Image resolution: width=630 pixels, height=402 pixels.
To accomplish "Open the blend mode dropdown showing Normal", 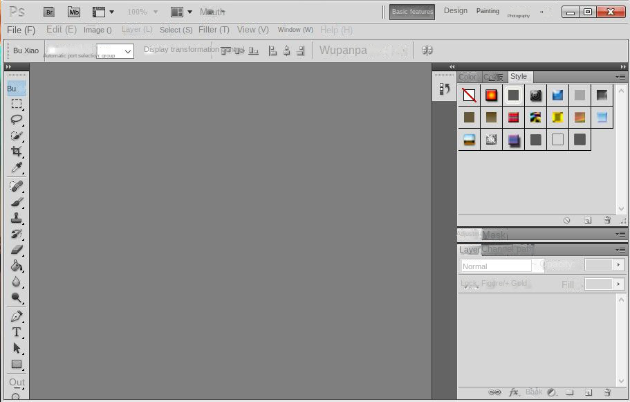I will pyautogui.click(x=497, y=266).
